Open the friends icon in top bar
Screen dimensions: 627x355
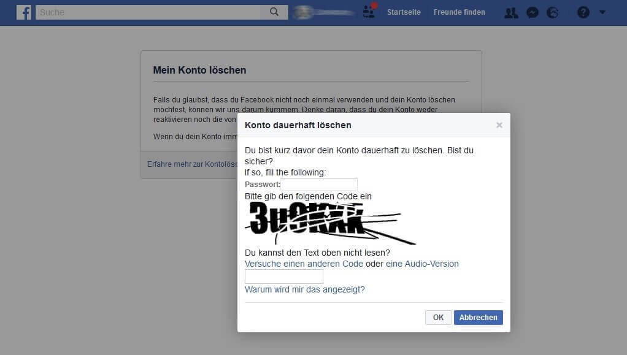point(511,13)
